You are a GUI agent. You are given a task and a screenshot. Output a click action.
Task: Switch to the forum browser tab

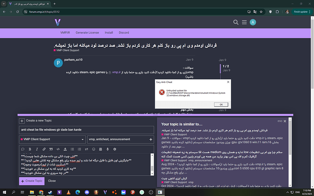coord(29,4)
